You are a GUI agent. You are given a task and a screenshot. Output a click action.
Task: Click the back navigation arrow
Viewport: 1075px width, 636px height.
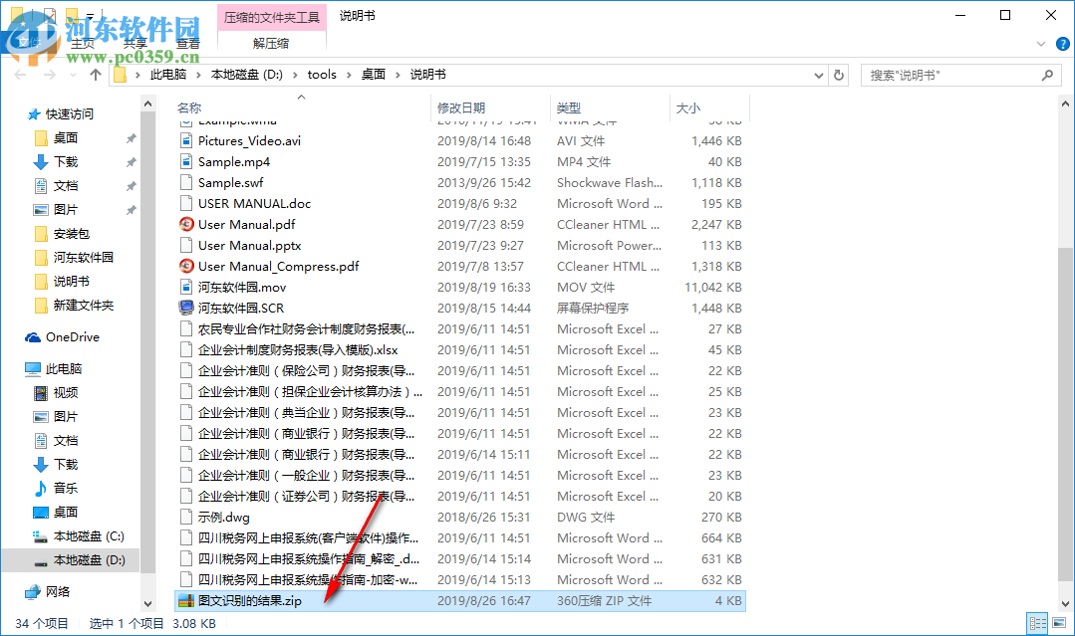click(x=18, y=75)
